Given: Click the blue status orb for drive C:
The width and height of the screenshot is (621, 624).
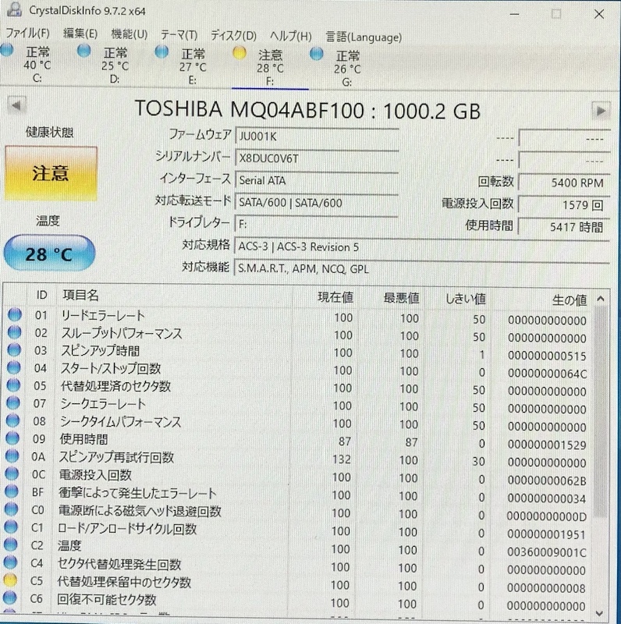Looking at the screenshot, I should click(x=6, y=50).
